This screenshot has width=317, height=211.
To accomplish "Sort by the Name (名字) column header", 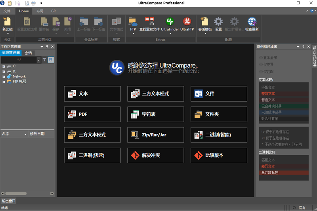I will (14, 134).
